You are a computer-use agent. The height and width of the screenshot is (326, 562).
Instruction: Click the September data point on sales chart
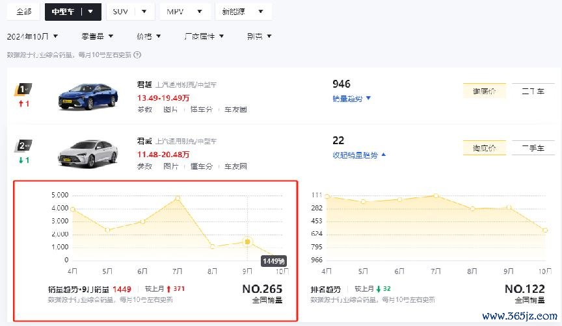point(247,242)
